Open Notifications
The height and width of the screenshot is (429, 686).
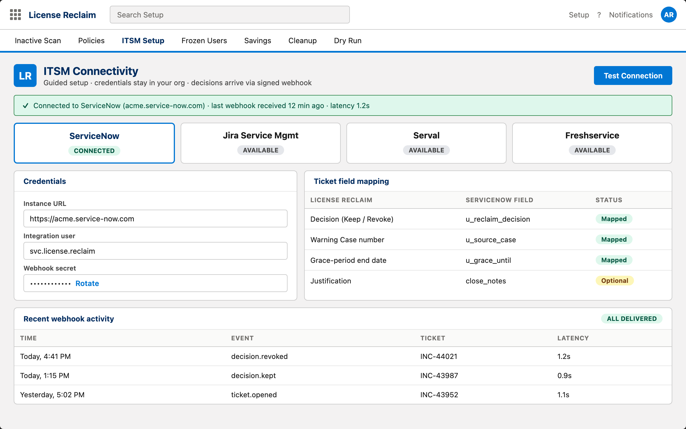click(631, 15)
